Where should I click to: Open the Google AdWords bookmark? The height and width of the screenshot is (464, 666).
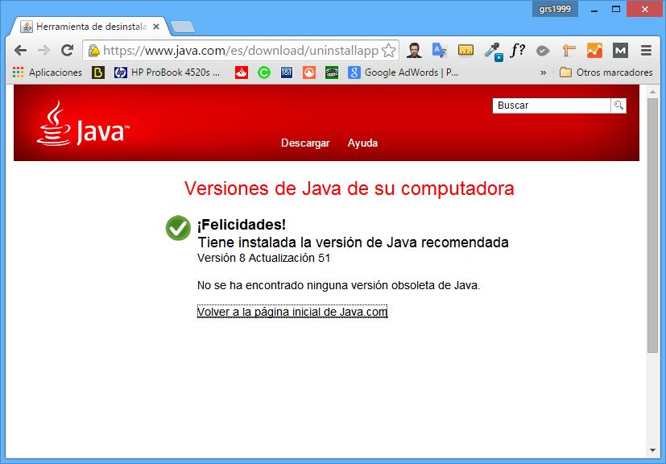403,72
